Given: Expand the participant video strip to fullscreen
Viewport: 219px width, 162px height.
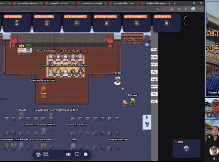Looking at the screenshot, I should pos(185,18).
